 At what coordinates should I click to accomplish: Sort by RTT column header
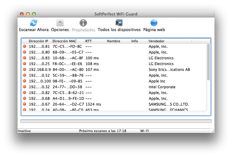point(88,41)
